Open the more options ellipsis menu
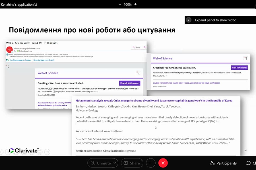The height and width of the screenshot is (170, 256). click(151, 163)
